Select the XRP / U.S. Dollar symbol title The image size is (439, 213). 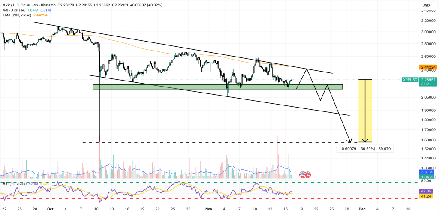[21, 6]
